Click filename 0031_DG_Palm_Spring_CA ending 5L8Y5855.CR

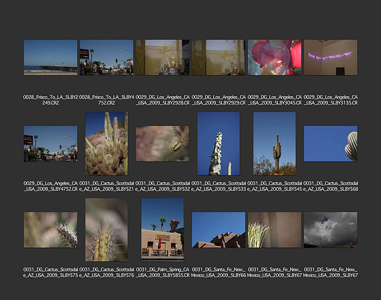[x=162, y=272]
